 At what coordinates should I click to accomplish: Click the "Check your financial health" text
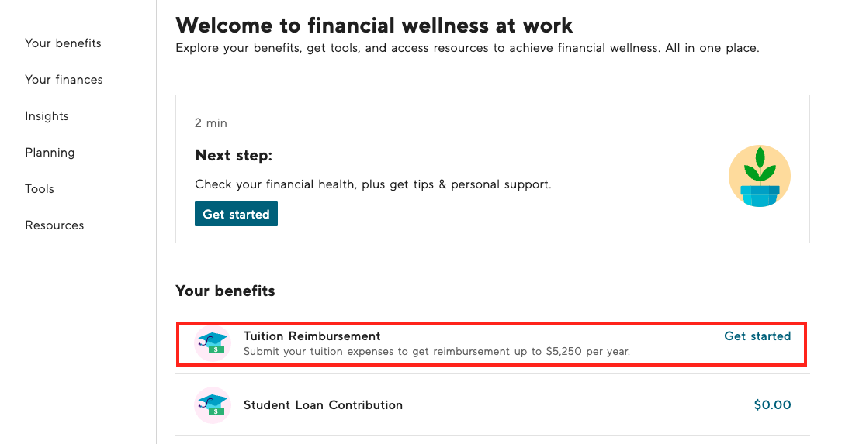372,184
